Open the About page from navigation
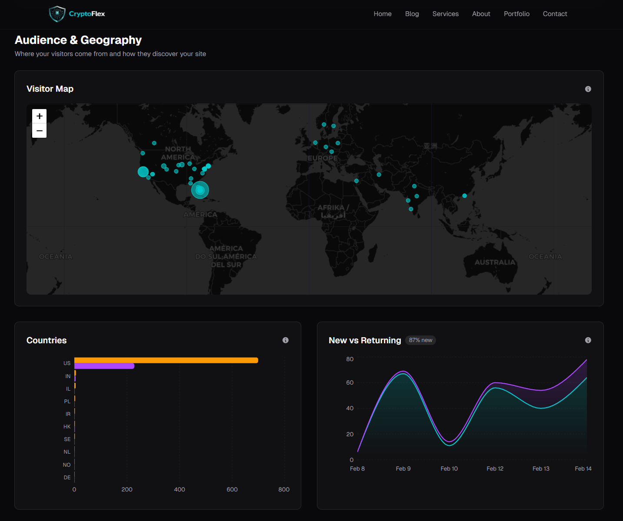623x521 pixels. point(481,14)
